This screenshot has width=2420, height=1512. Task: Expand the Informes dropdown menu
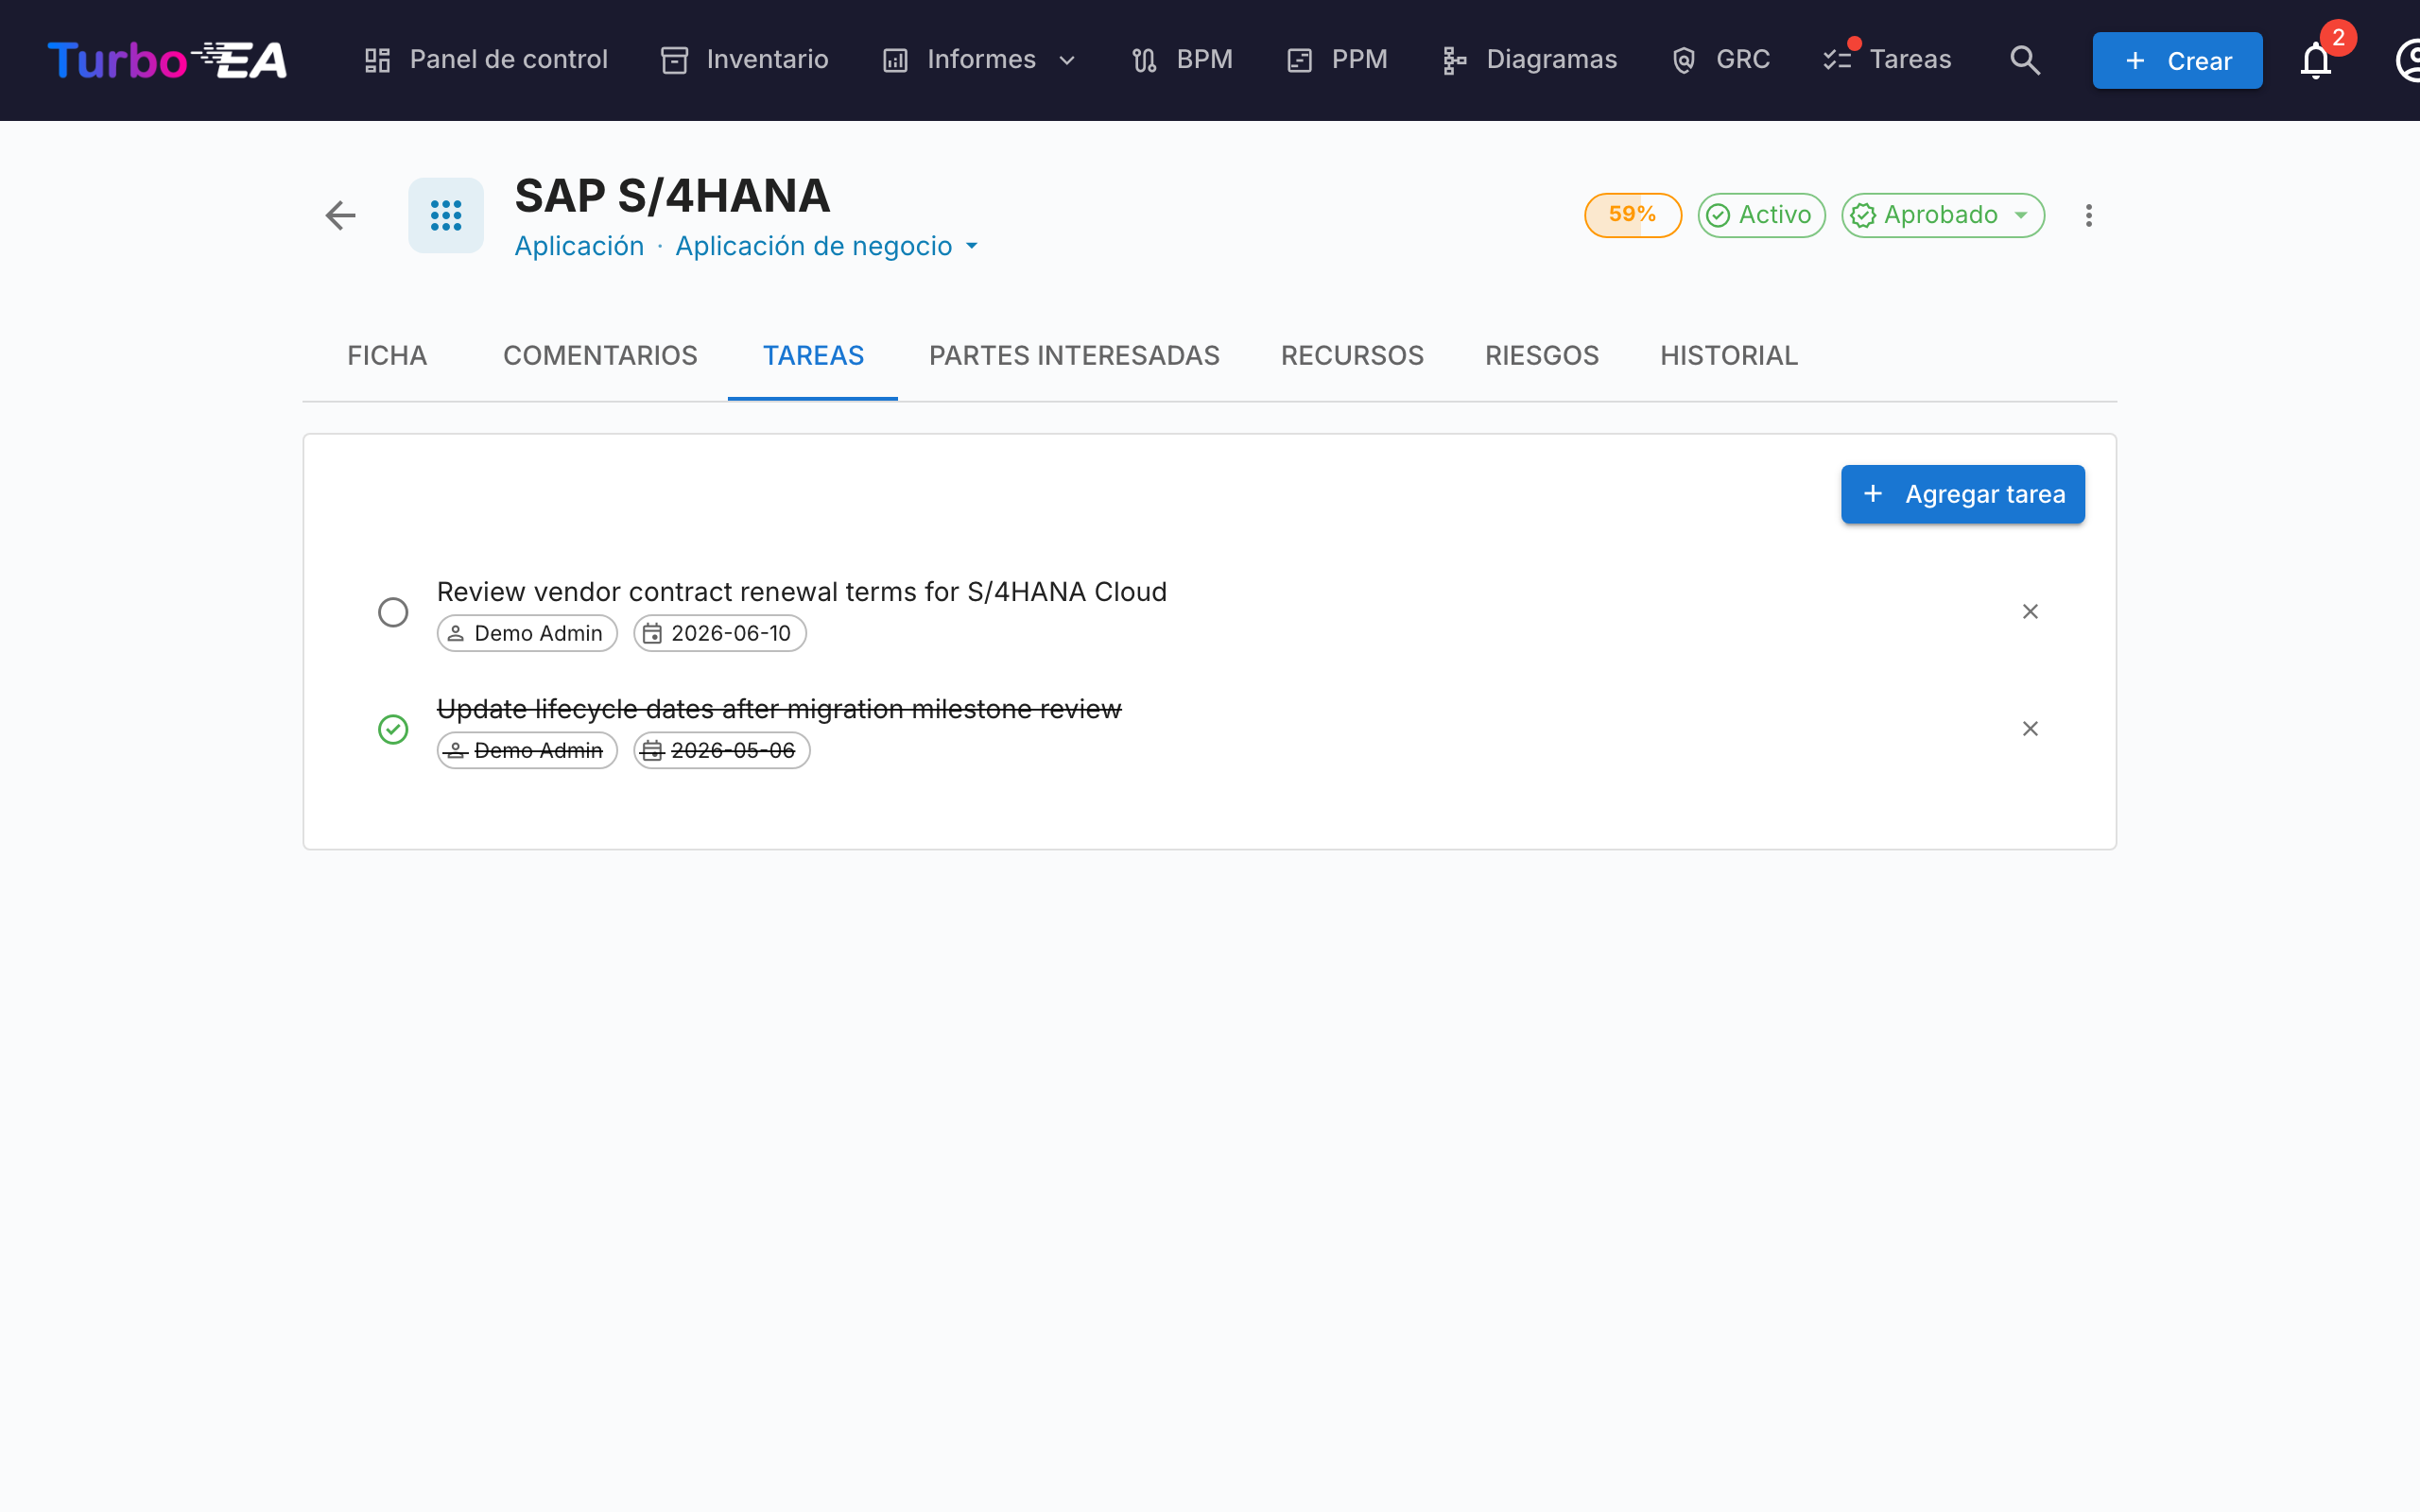coord(980,60)
